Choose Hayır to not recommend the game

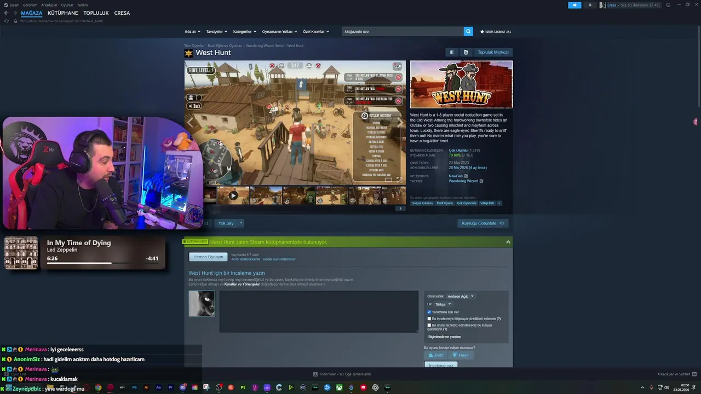461,355
